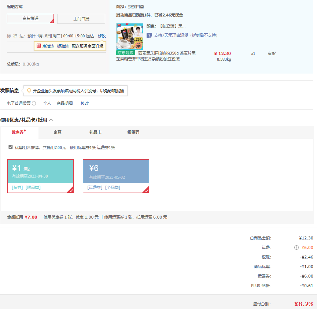Click the 总商品金额 value ¥12.30
This screenshot has width=317, height=309.
[306, 238]
